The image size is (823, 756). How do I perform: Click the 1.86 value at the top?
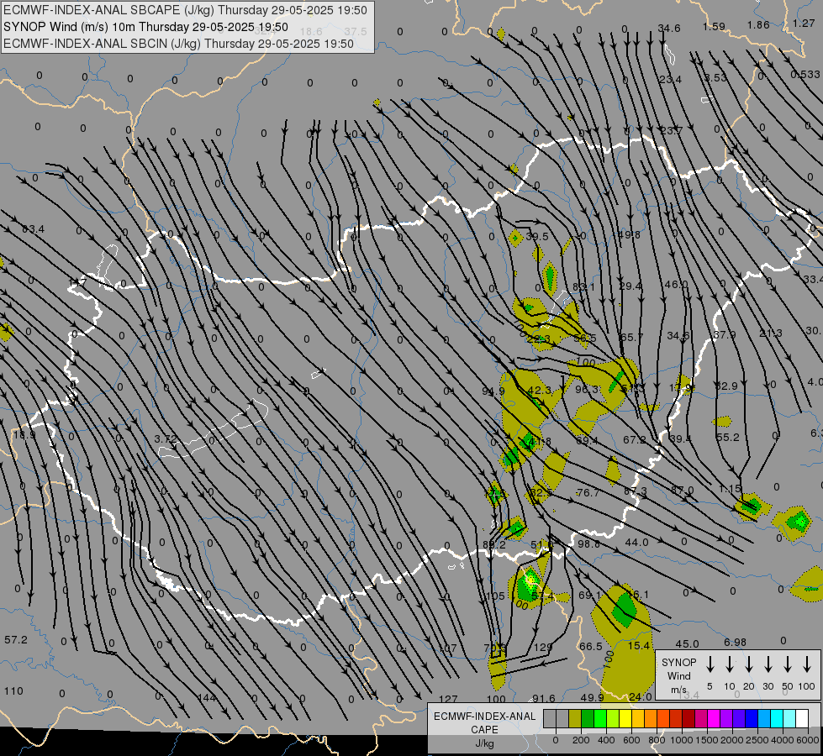tap(758, 24)
